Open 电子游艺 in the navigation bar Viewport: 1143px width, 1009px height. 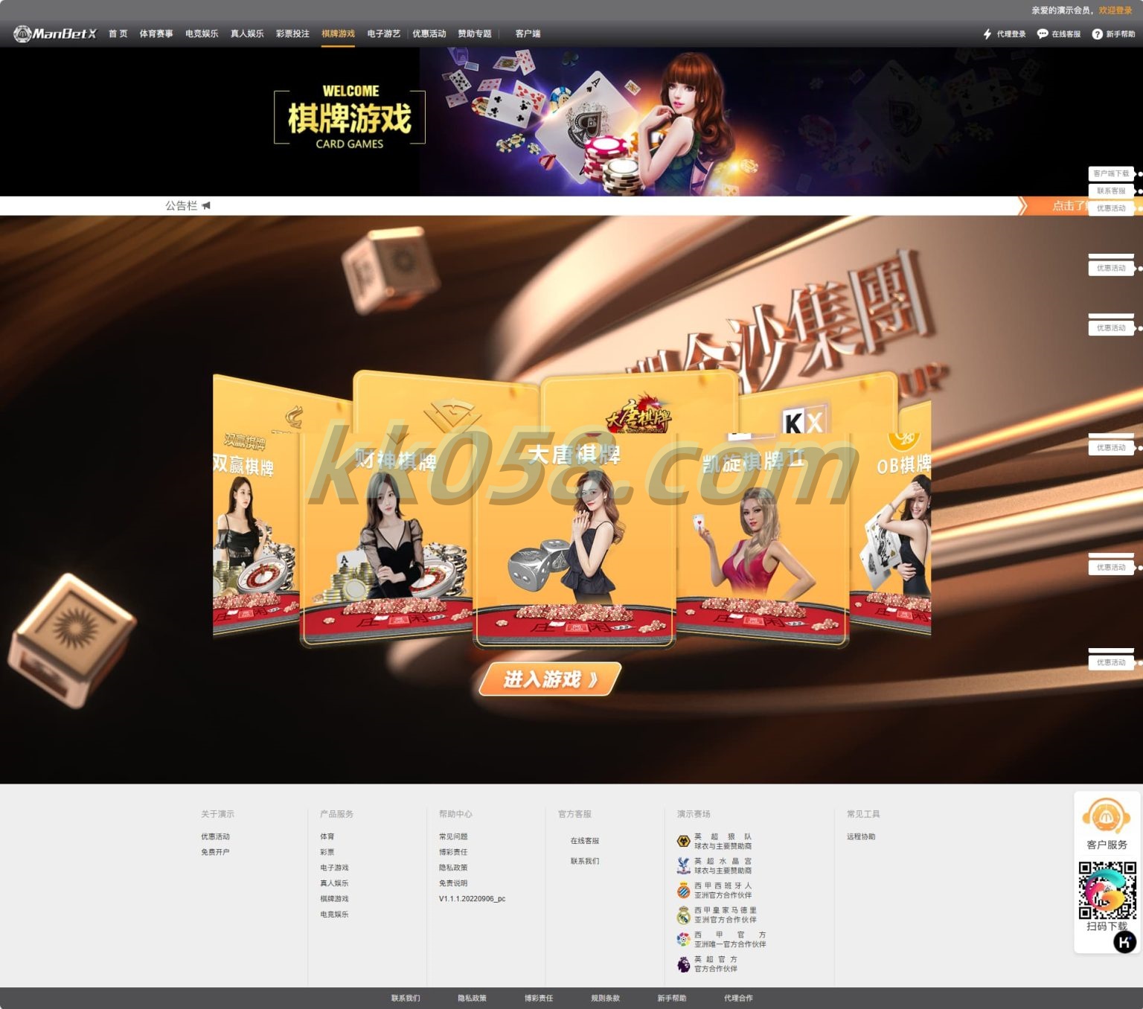click(x=383, y=34)
